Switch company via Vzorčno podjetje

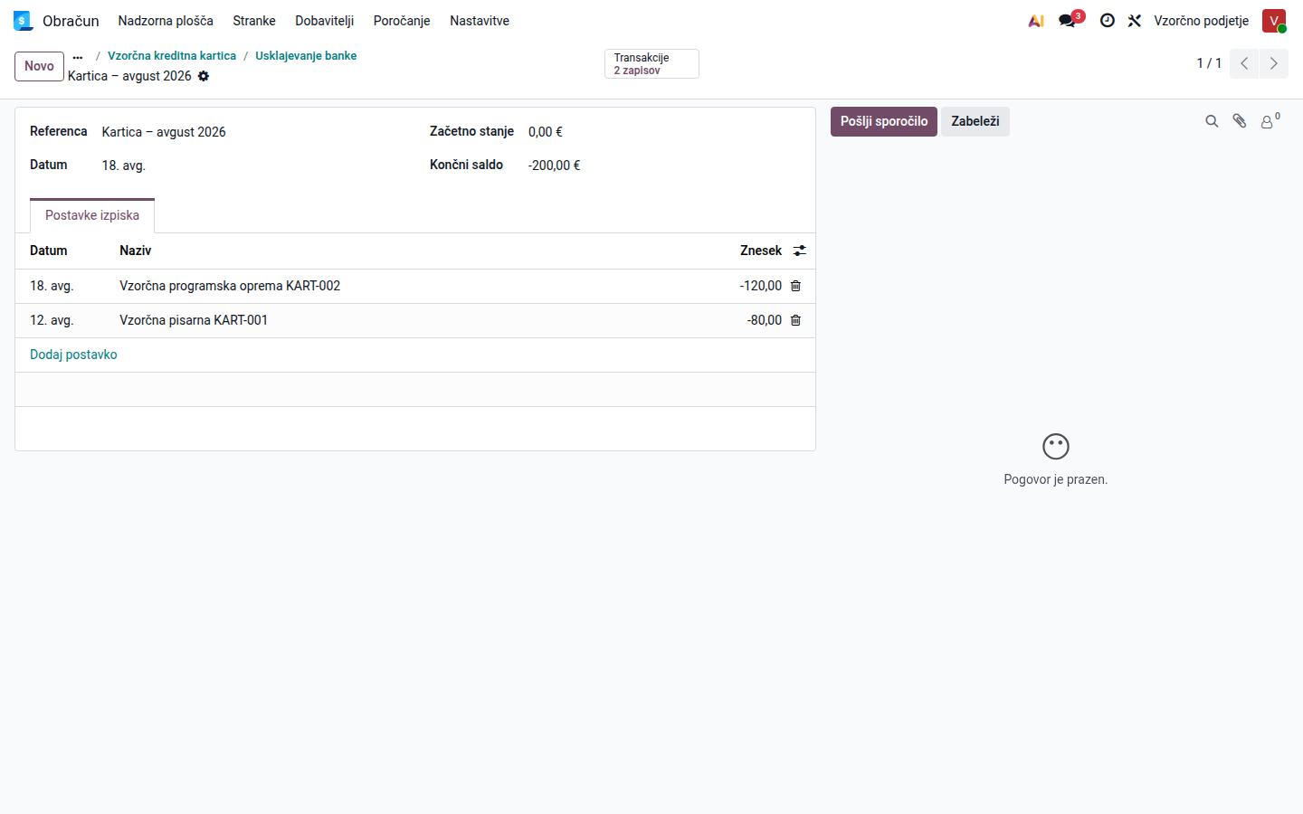[1202, 21]
